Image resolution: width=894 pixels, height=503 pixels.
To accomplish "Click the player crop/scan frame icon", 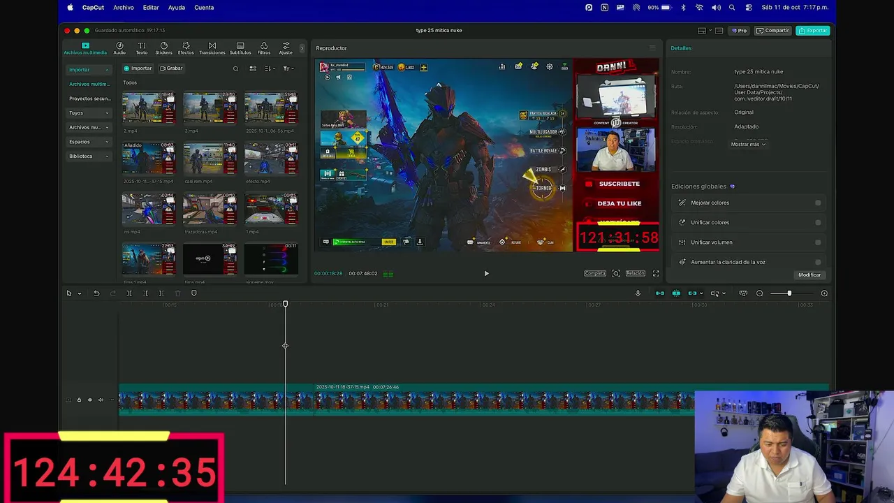I will pos(616,273).
